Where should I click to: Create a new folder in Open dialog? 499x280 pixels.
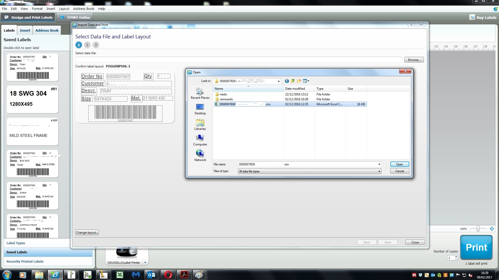[x=299, y=81]
